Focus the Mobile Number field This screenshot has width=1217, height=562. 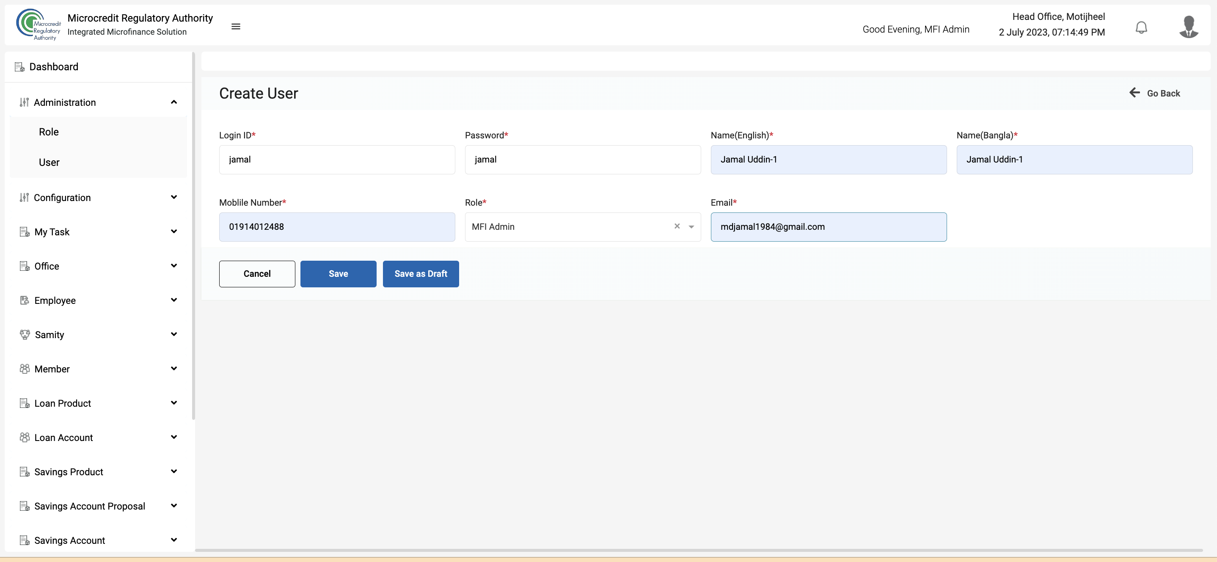coord(337,227)
